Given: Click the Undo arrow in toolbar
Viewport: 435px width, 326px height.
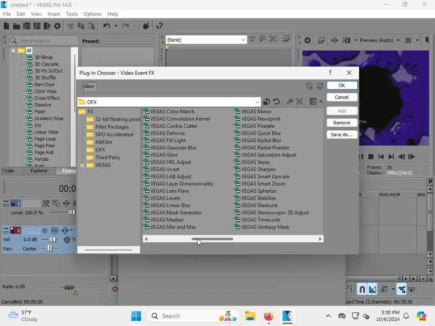Looking at the screenshot, I should pyautogui.click(x=107, y=26).
